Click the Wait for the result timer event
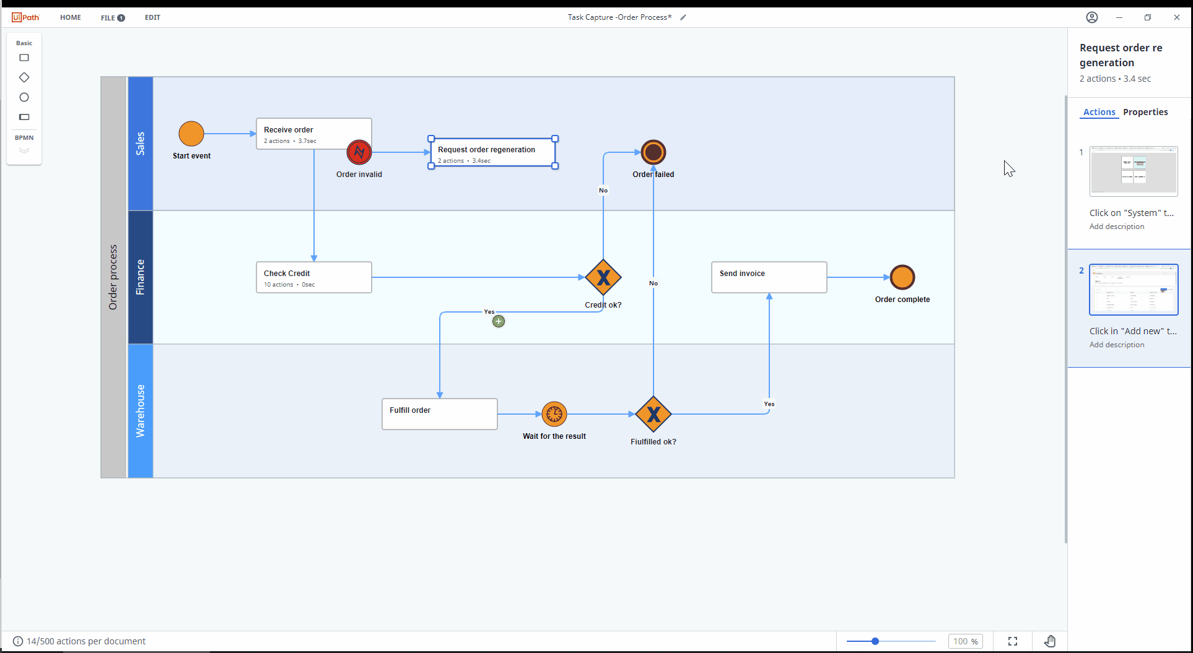This screenshot has height=653, width=1193. pos(554,414)
